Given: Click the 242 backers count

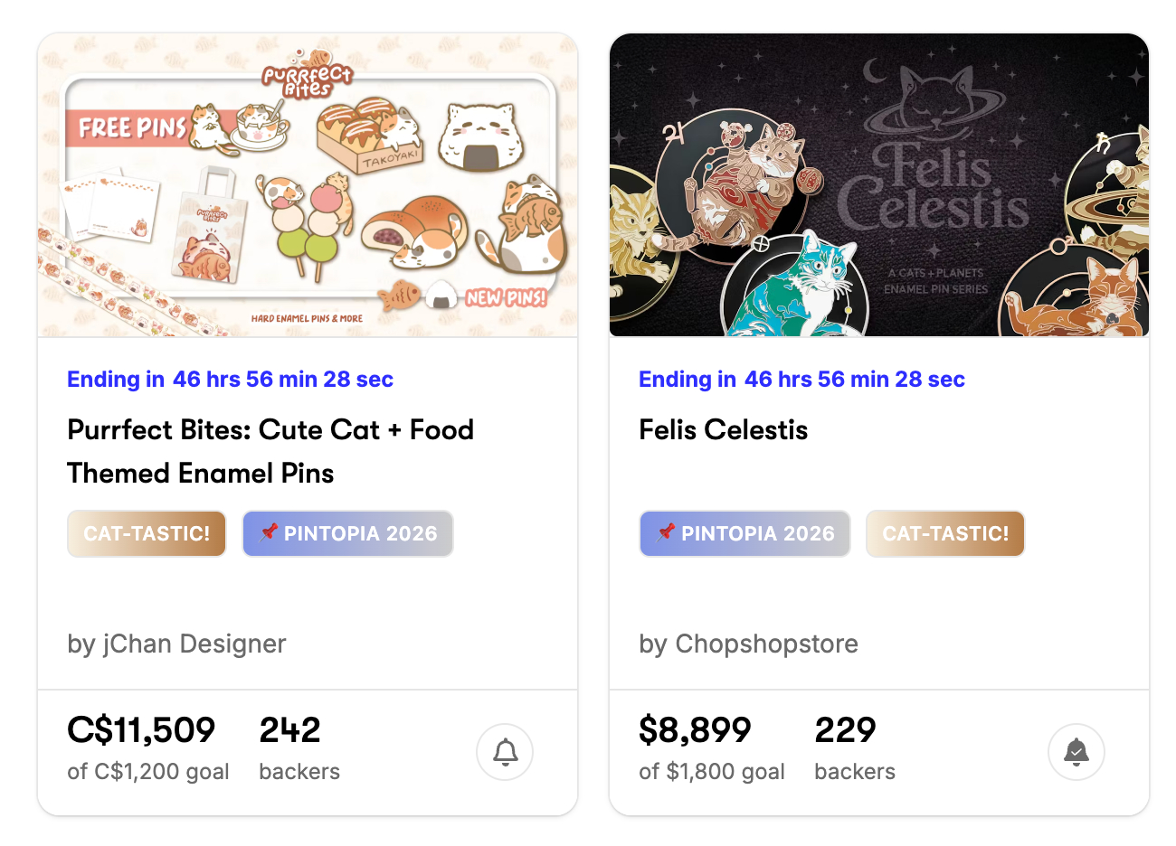Looking at the screenshot, I should click(x=289, y=730).
